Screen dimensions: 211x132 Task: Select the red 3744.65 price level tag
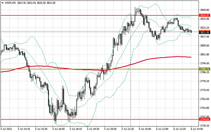[x=205, y=119]
